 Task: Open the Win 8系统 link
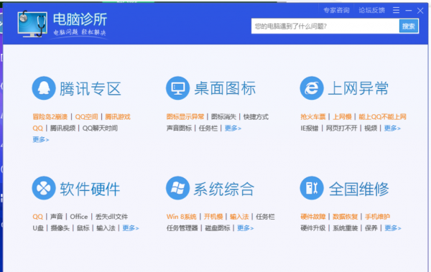182,217
